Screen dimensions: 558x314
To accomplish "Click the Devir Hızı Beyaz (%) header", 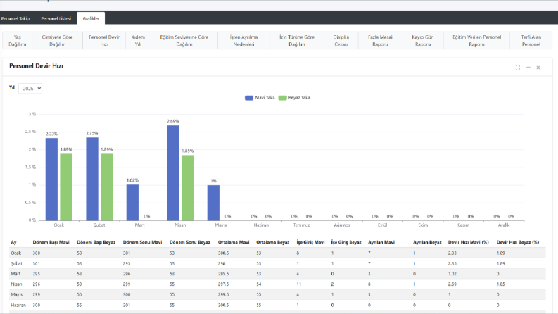I will click(x=518, y=242).
